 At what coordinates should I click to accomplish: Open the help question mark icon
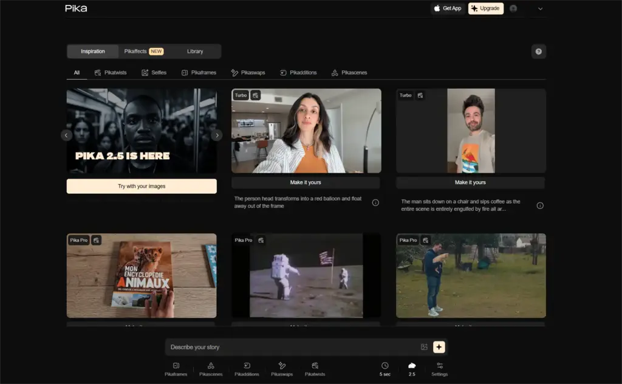point(538,52)
